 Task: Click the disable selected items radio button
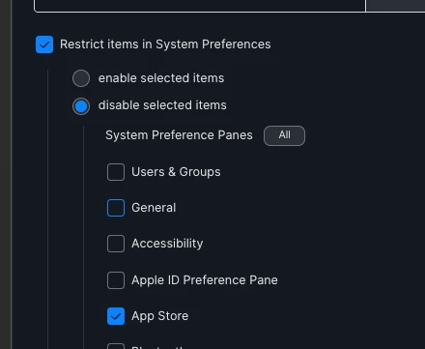tap(81, 106)
